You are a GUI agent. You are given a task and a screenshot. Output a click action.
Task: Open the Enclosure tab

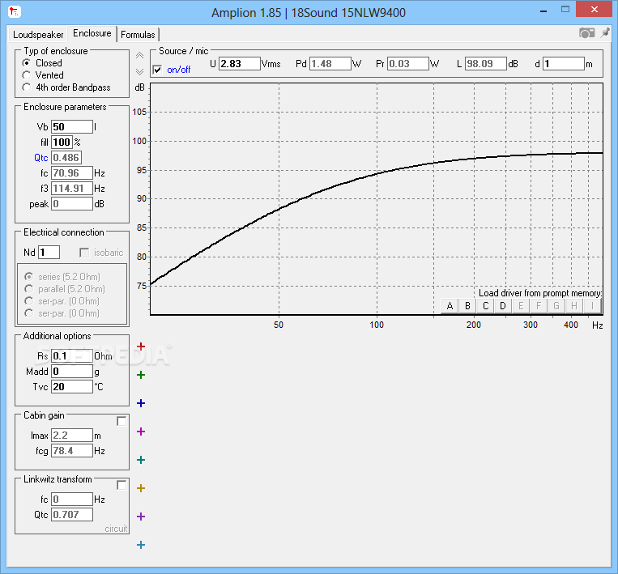pos(92,33)
